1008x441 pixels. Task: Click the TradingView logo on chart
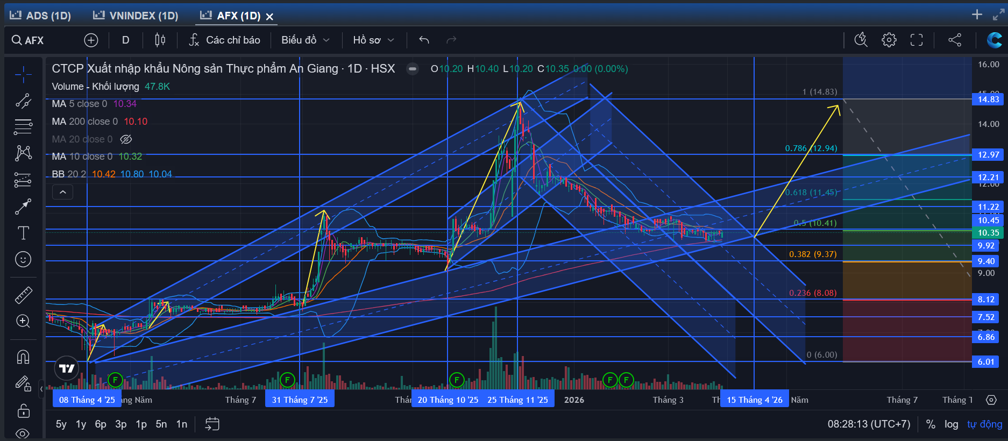pos(67,368)
